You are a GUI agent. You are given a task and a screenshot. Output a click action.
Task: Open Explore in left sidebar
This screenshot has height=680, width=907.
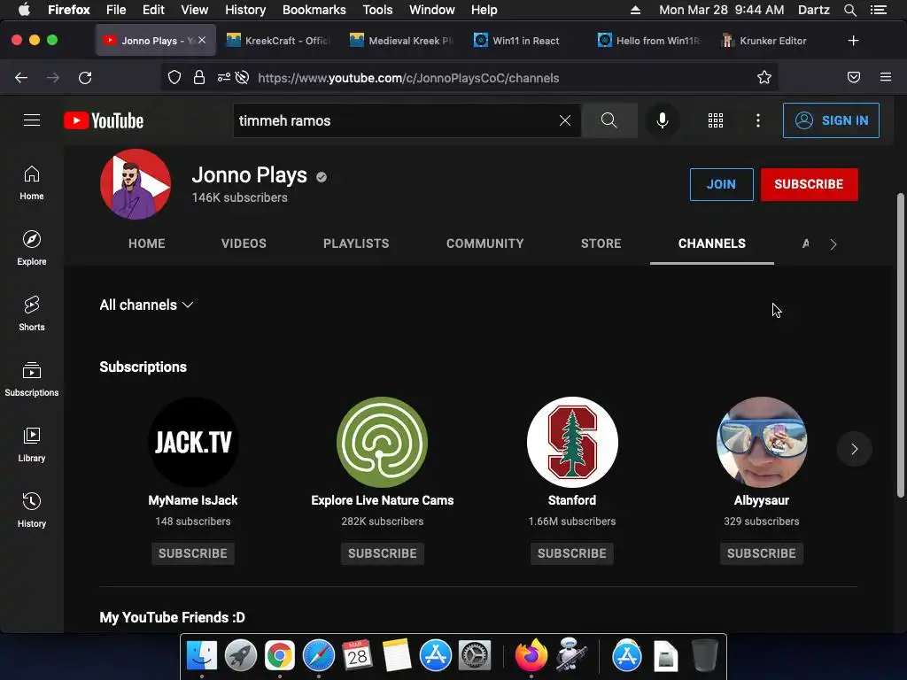[x=32, y=248]
